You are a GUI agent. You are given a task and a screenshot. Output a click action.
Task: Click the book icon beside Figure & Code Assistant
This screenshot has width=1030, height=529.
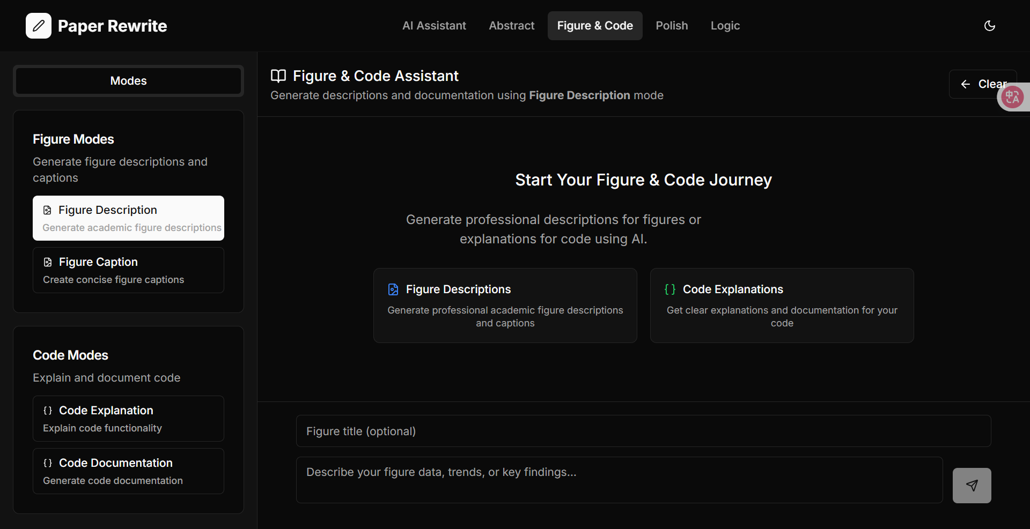278,76
